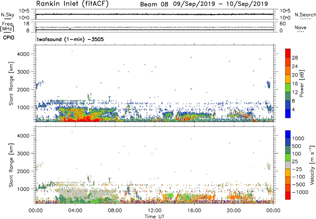The height and width of the screenshot is (219, 316).
Task: Click the 'Nave' legend label
Action: (301, 28)
